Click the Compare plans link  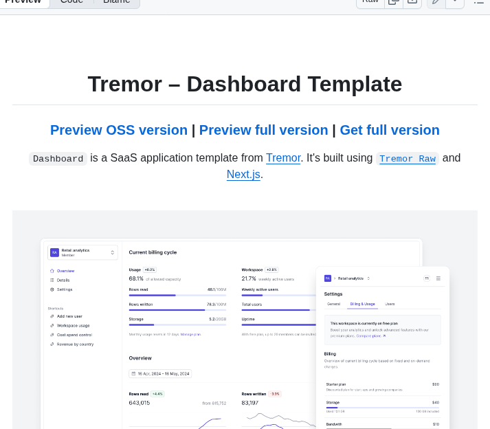point(371,336)
